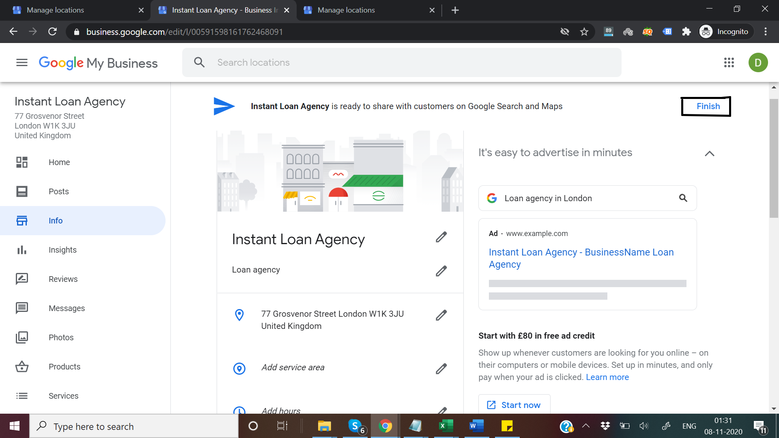Open the Task View button
This screenshot has width=779, height=438.
point(282,426)
